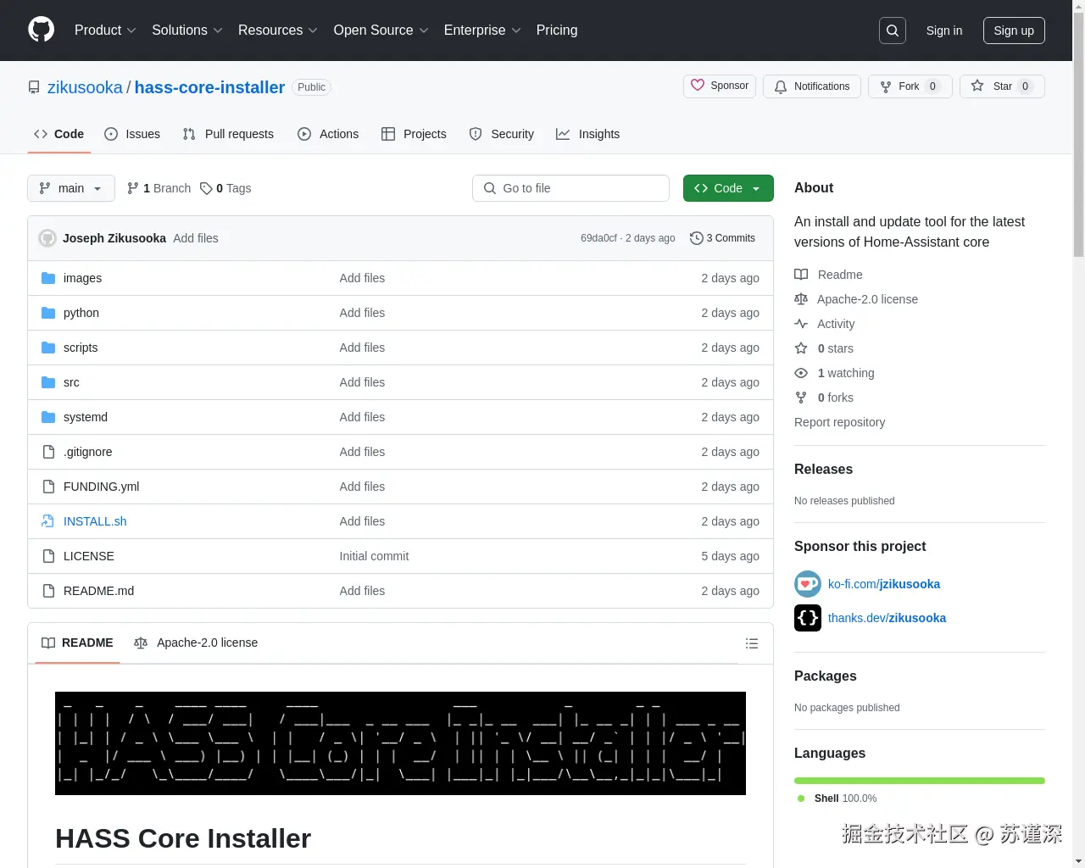This screenshot has height=868, width=1085.
Task: Click the Apache-2.0 license scale icon
Action: click(801, 299)
